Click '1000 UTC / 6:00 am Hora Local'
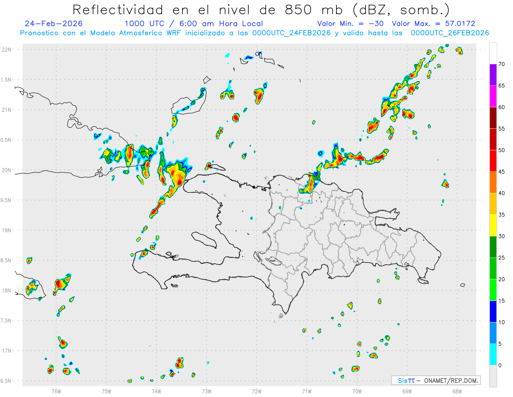 pyautogui.click(x=194, y=24)
